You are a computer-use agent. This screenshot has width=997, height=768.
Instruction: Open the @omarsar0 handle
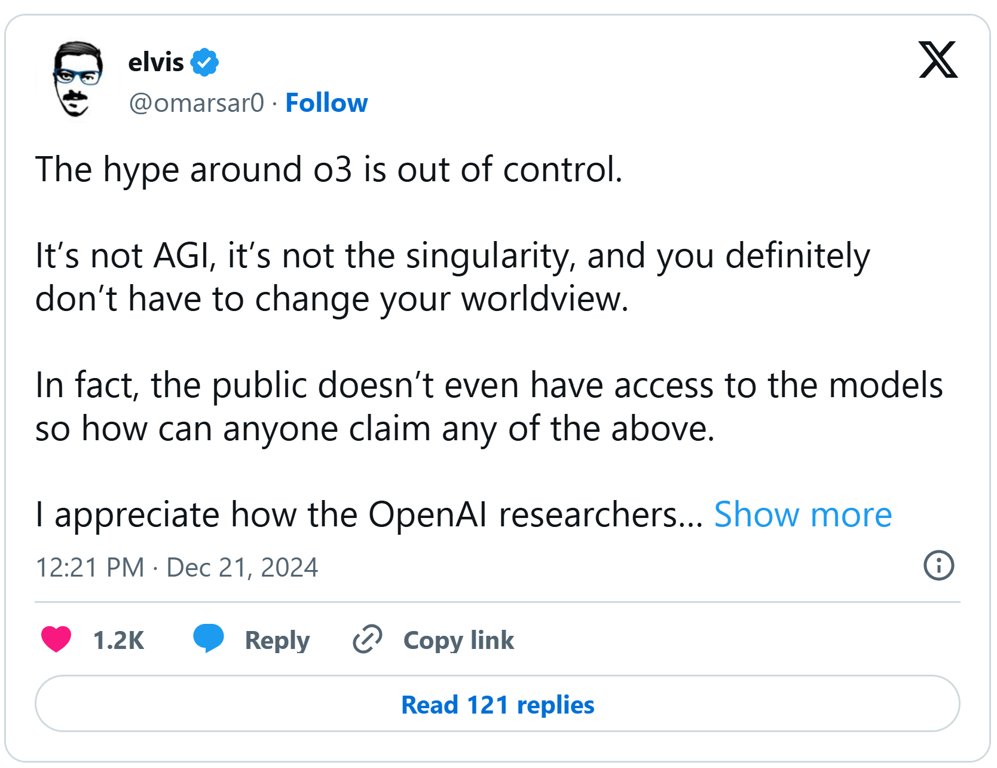tap(196, 103)
